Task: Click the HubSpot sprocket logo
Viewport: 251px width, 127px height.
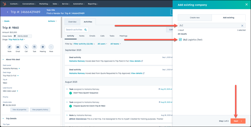Action: pyautogui.click(x=5, y=4)
